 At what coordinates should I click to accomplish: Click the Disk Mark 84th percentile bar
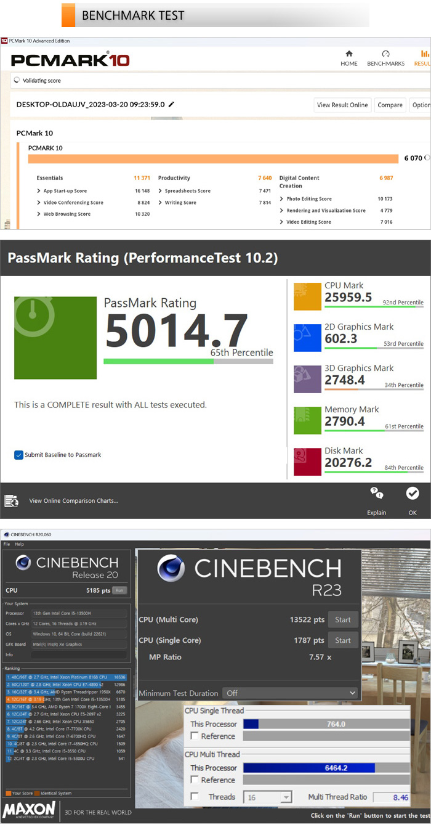point(374,472)
